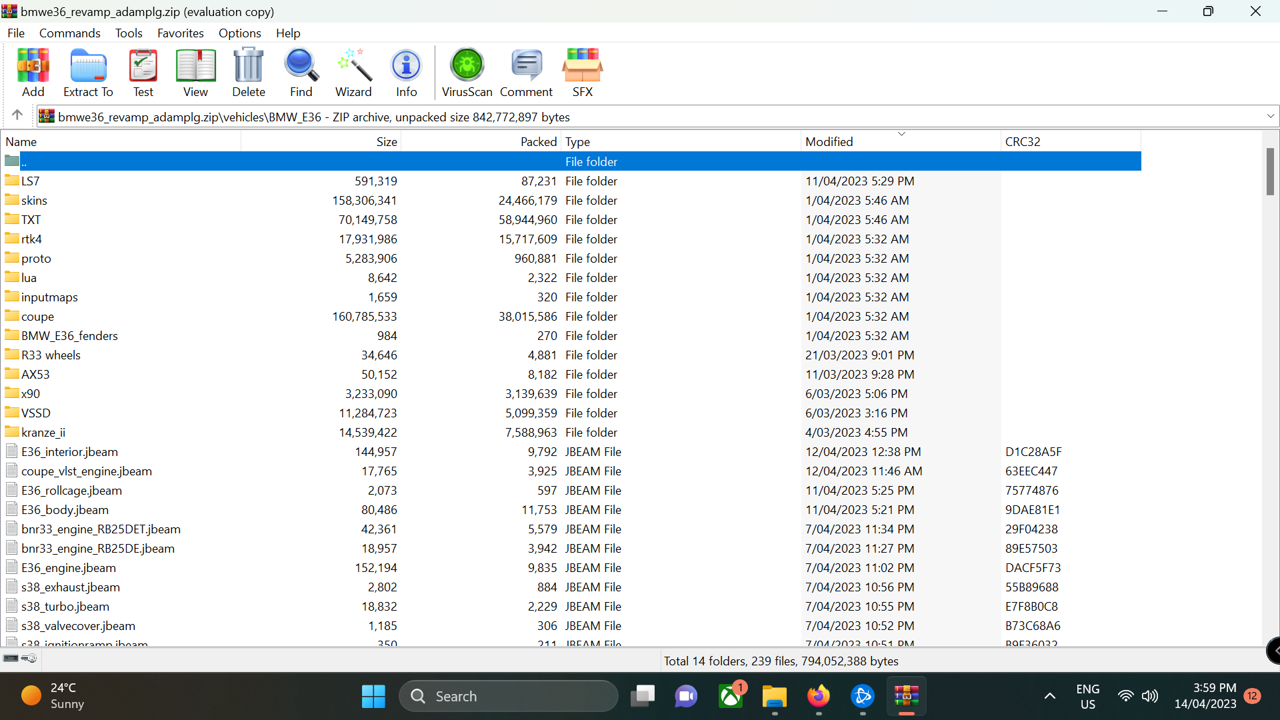This screenshot has height=720, width=1280.
Task: Sort list by Modified column header
Action: tap(829, 141)
